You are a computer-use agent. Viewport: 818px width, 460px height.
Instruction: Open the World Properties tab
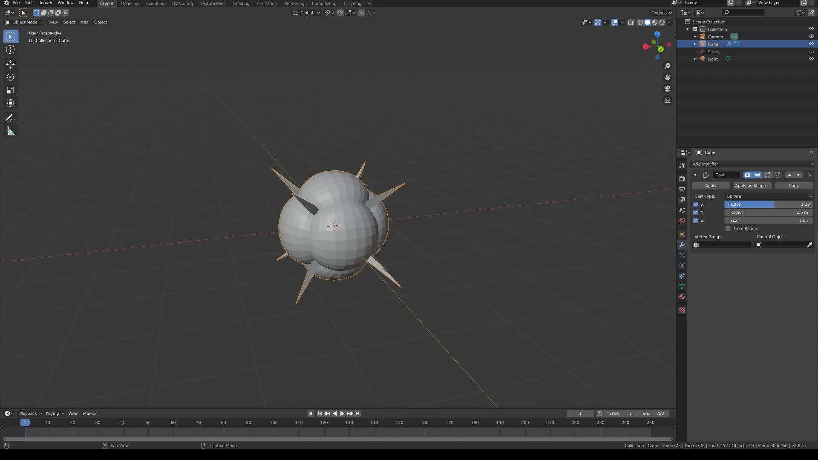(682, 221)
